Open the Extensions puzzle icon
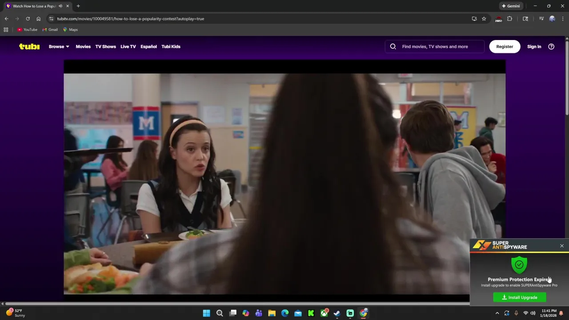Image resolution: width=569 pixels, height=320 pixels. click(x=509, y=19)
